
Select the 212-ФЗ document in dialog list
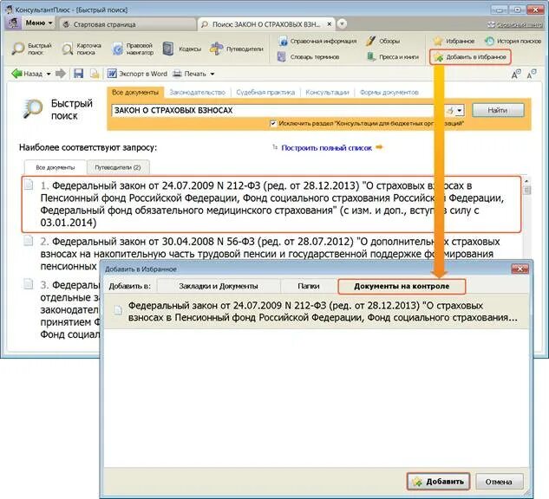point(317,312)
